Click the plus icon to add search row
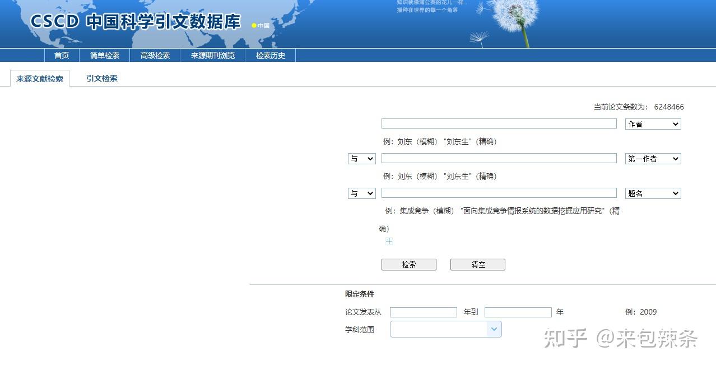The height and width of the screenshot is (366, 716). (389, 241)
